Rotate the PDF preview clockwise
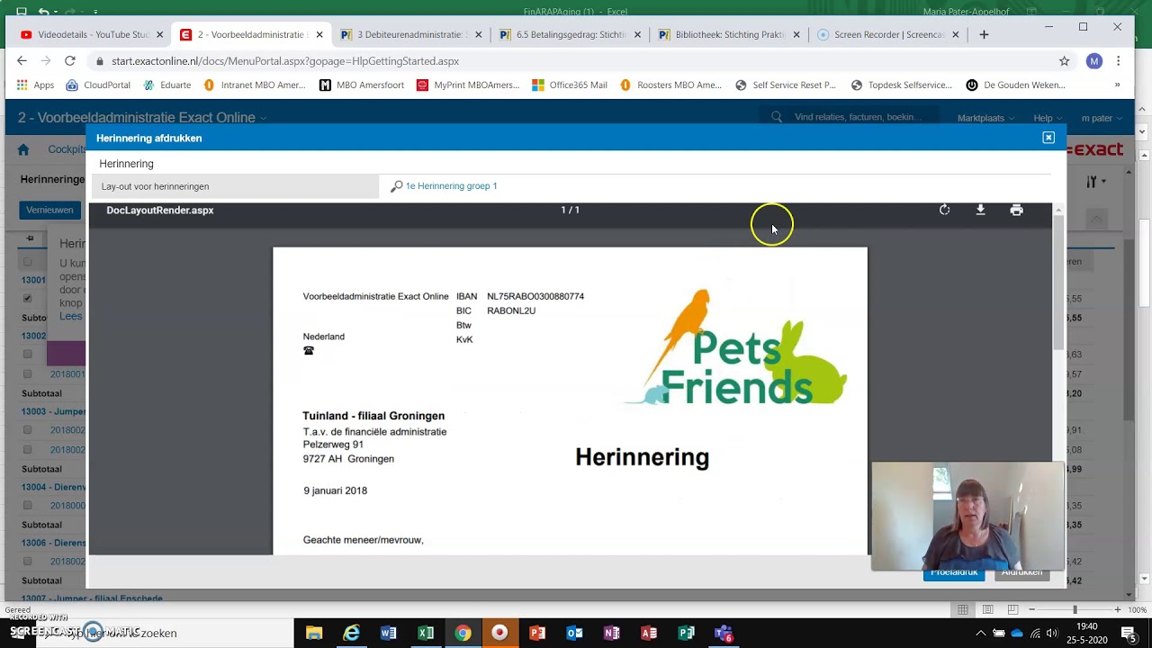This screenshot has width=1152, height=648. [x=944, y=210]
